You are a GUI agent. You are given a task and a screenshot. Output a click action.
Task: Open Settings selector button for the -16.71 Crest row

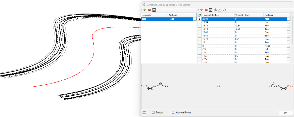[288, 56]
